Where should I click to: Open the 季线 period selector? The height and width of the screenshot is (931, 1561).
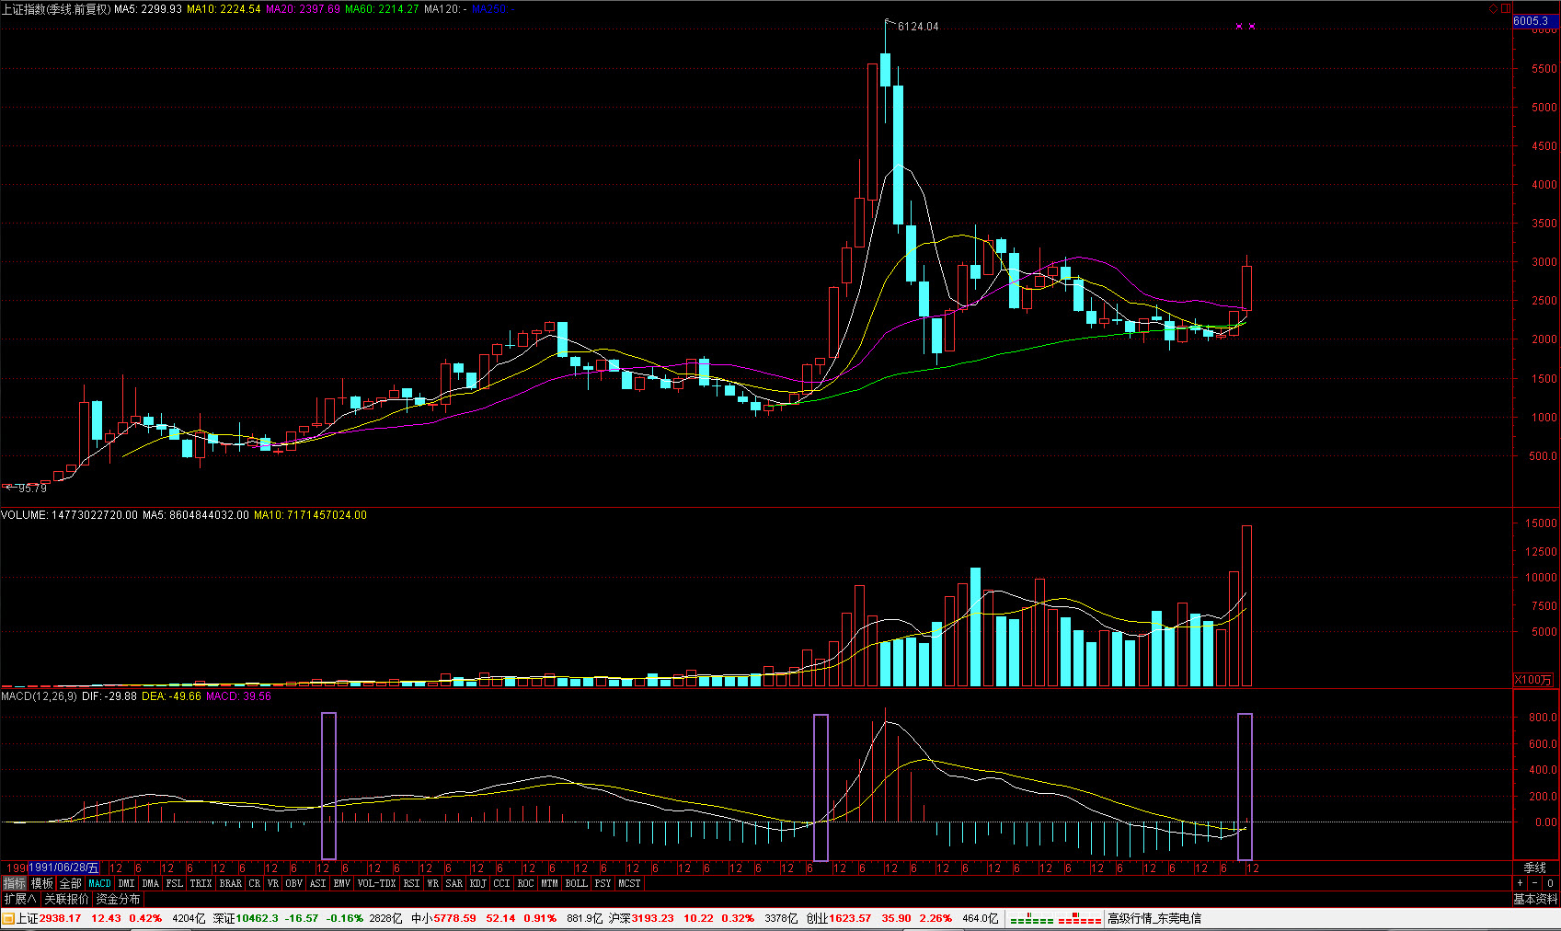1535,868
